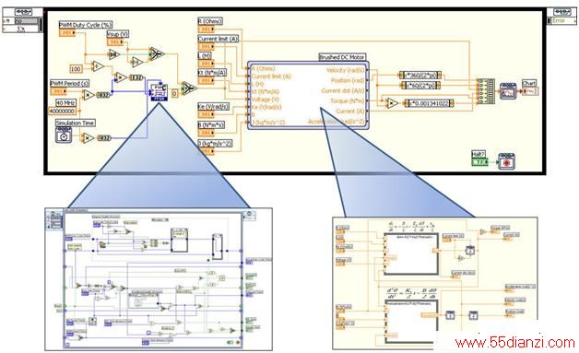This screenshot has width=579, height=353.
Task: Click the x*360/(2*pi) expression node
Action: click(420, 76)
